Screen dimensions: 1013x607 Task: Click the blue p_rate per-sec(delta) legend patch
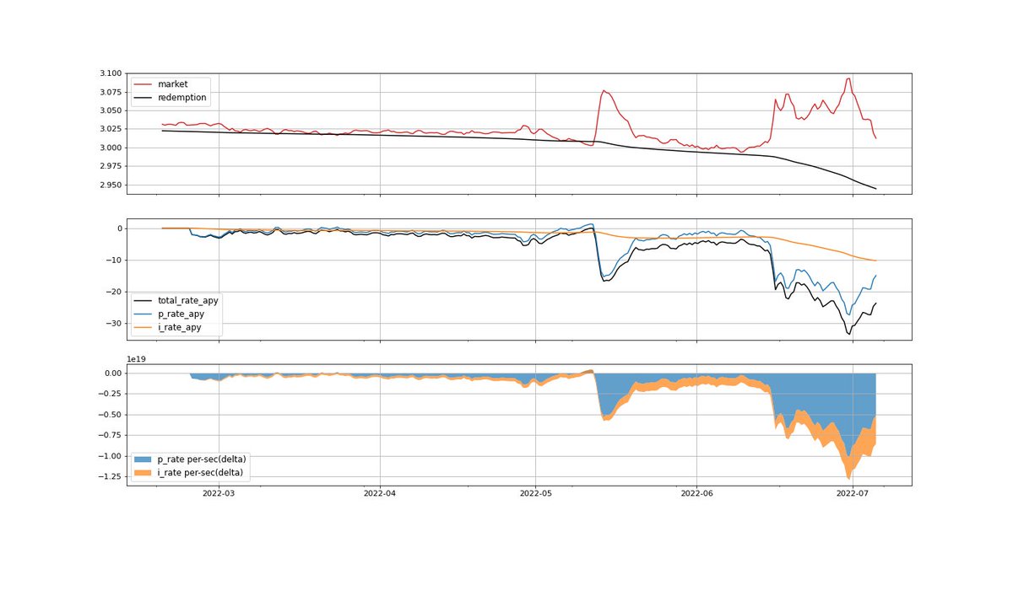pos(143,459)
